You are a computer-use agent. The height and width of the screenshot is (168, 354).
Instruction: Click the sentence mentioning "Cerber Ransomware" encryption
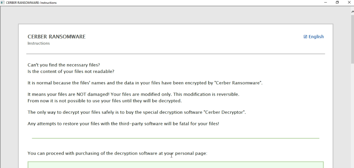pos(145,83)
